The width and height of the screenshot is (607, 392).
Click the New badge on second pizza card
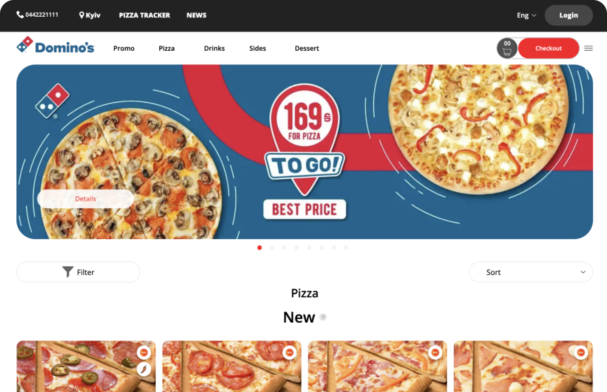[x=289, y=353]
